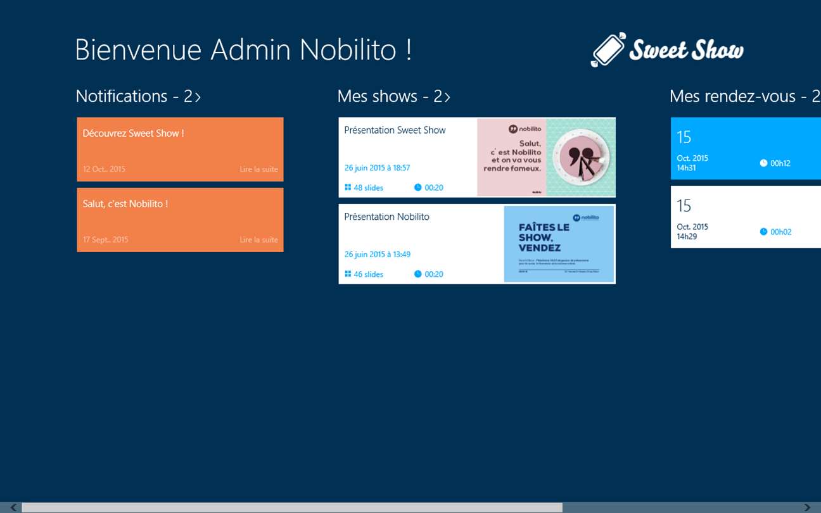The height and width of the screenshot is (513, 821).
Task: Open the Découvrez Sweet Show ! notification title
Action: pyautogui.click(x=133, y=133)
